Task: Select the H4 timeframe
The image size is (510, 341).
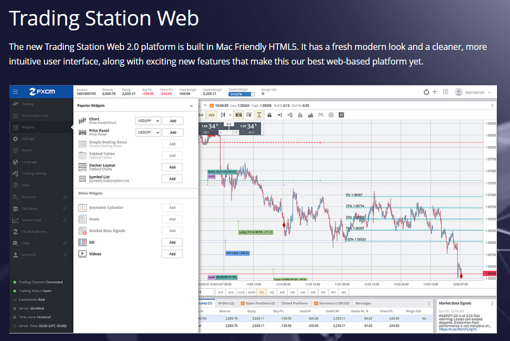Action: click(293, 292)
